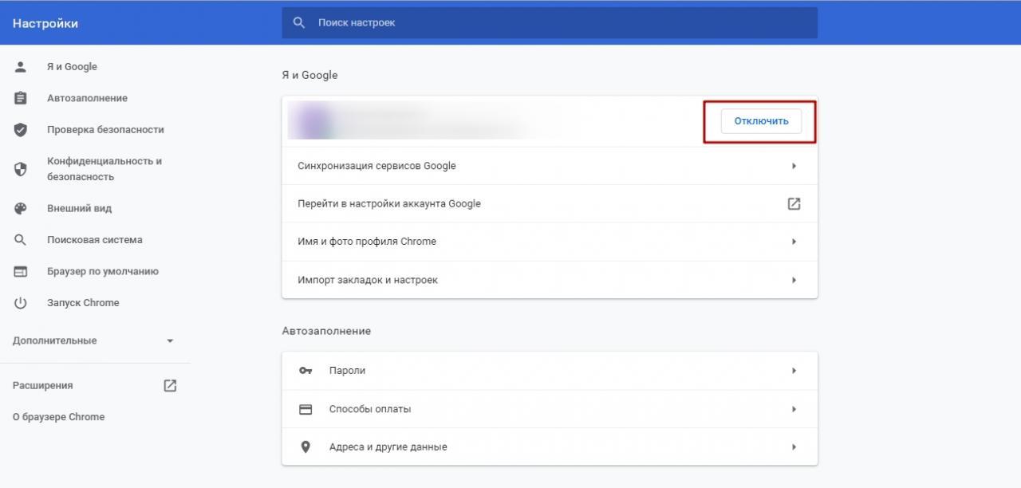Screen dimensions: 1021x488
Task: Expand the Дополнительные section arrow
Action: (x=170, y=340)
